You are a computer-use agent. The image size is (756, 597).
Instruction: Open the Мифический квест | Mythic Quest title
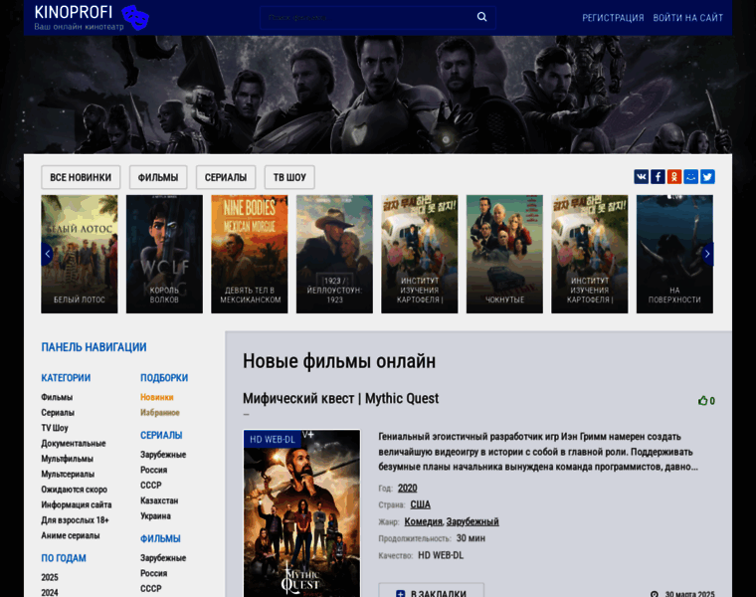340,399
